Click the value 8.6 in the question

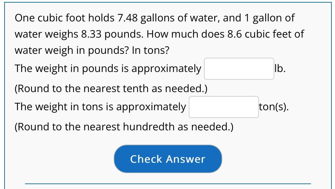(x=234, y=34)
